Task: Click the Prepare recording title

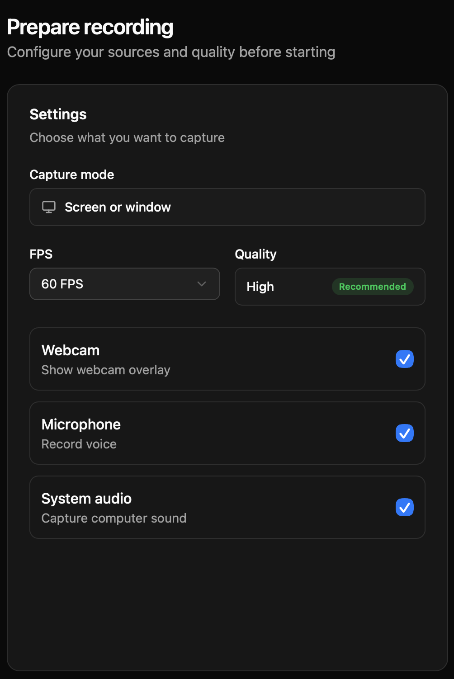Action: coord(90,27)
